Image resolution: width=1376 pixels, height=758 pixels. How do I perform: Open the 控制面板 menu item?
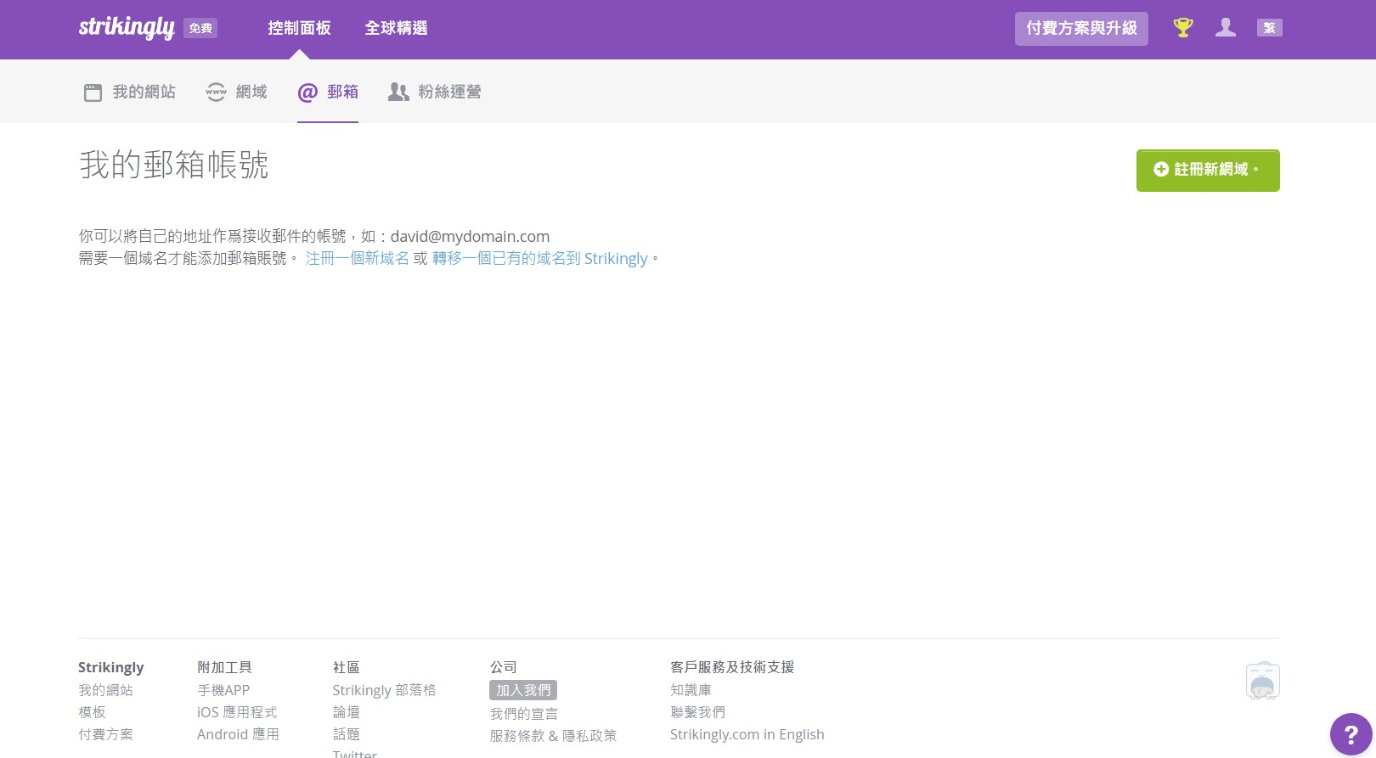point(299,28)
